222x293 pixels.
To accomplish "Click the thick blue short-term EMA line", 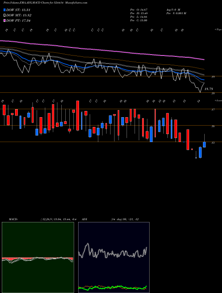I will pos(103,66).
